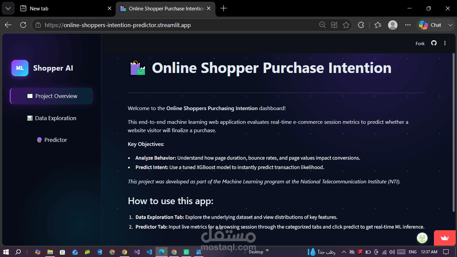Close the New tab browser tab
457x257 pixels.
[x=109, y=8]
